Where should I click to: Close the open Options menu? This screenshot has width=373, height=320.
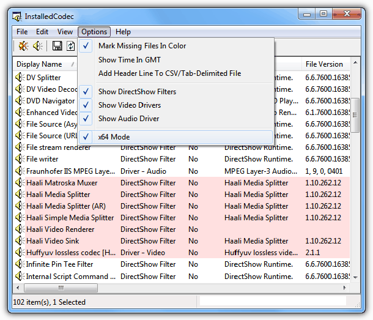coord(94,32)
